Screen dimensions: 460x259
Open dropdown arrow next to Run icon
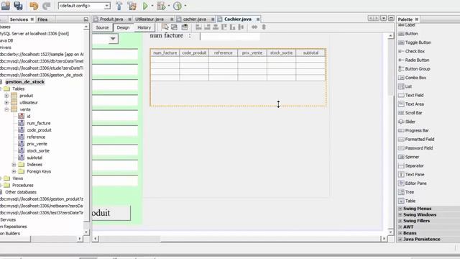click(x=152, y=6)
